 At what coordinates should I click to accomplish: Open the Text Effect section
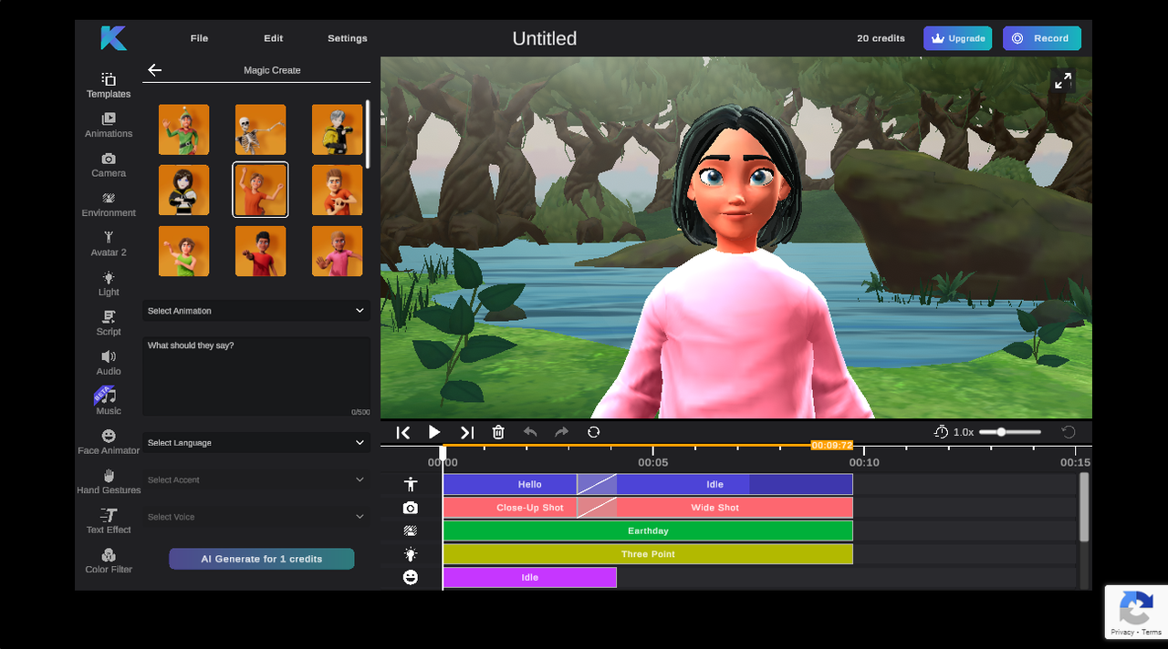[x=109, y=520]
